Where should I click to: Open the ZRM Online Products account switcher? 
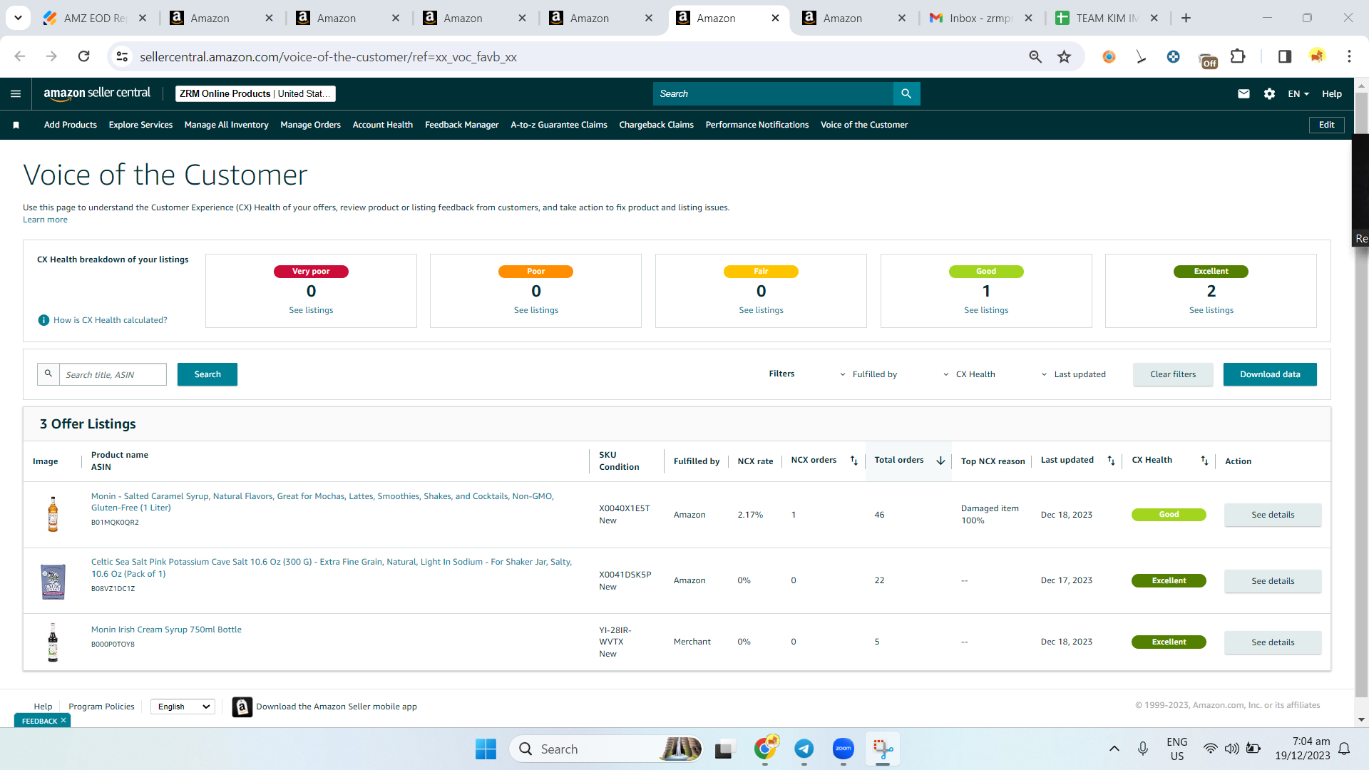tap(255, 93)
